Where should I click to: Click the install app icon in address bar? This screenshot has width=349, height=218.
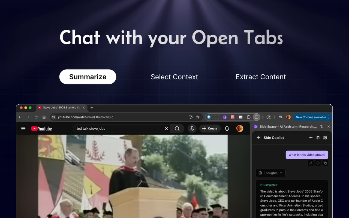click(x=191, y=117)
